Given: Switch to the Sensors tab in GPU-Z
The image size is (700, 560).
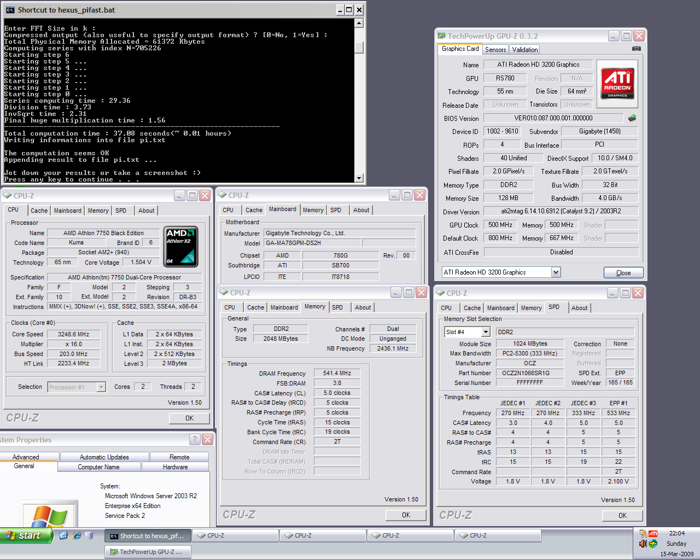Looking at the screenshot, I should [495, 50].
